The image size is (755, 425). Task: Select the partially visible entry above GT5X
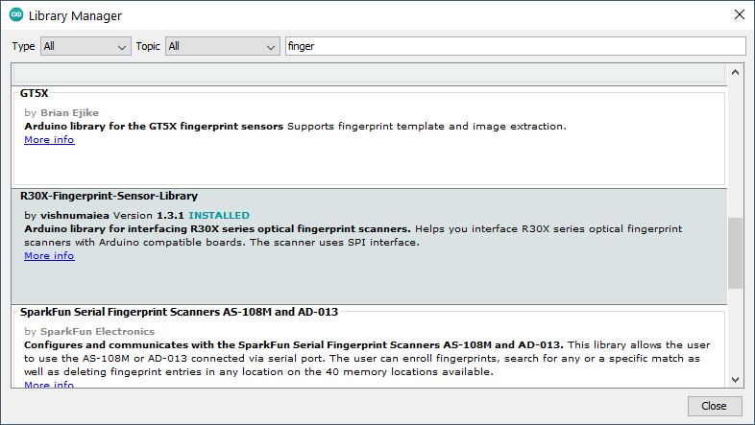369,74
